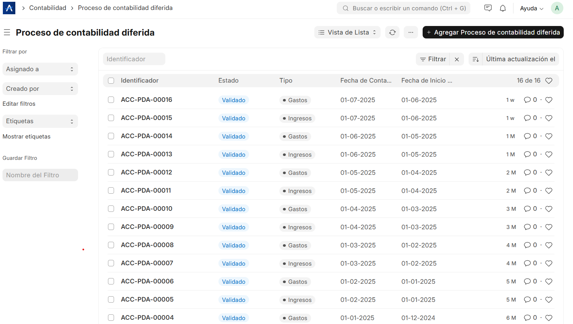Image resolution: width=573 pixels, height=324 pixels.
Task: Click Agregar Proceso de contabilidad diferida button
Action: pyautogui.click(x=493, y=32)
